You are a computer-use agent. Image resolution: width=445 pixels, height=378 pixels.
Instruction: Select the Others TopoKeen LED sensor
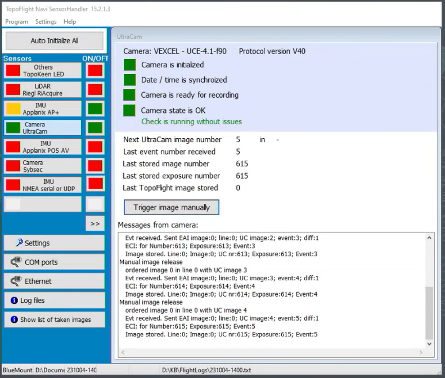43,71
